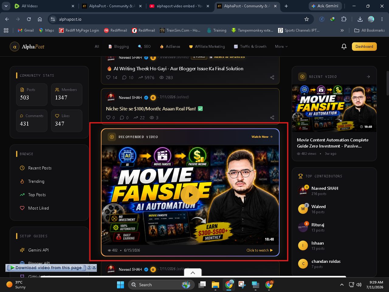Expand the More categories dropdown

click(281, 47)
